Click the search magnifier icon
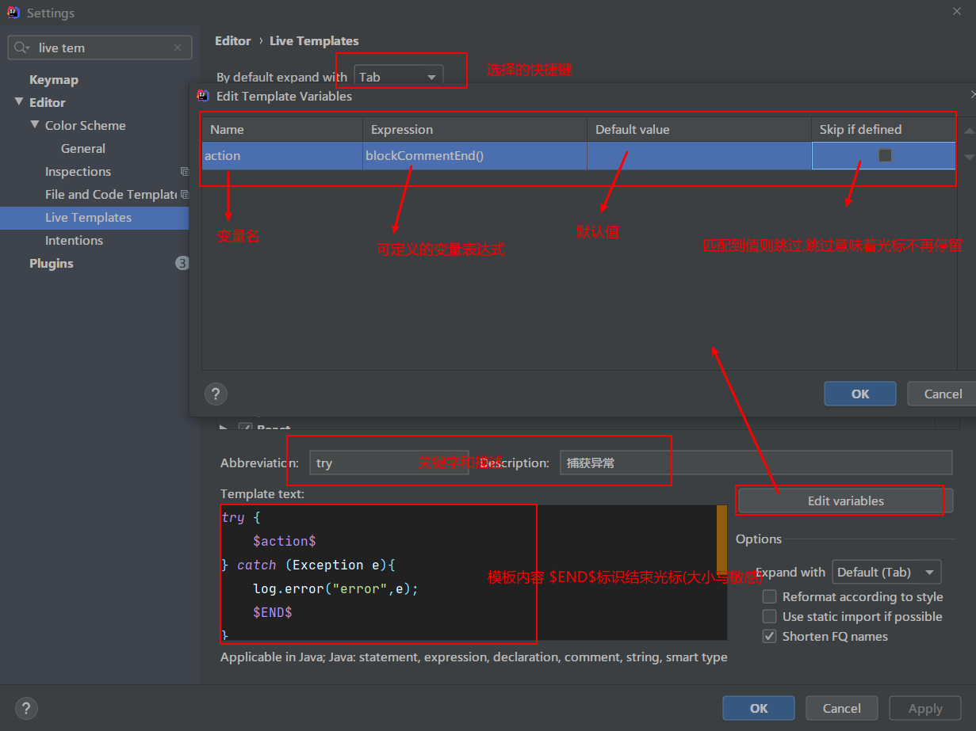 coord(21,48)
